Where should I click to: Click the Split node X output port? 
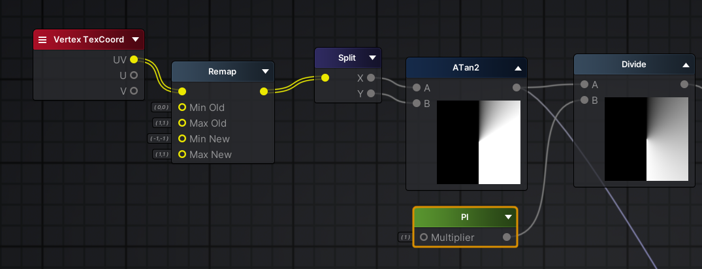pos(371,78)
